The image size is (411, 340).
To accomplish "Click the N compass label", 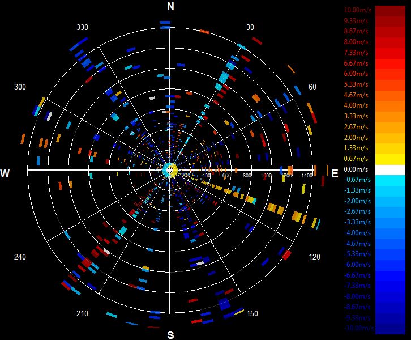I will [x=170, y=6].
